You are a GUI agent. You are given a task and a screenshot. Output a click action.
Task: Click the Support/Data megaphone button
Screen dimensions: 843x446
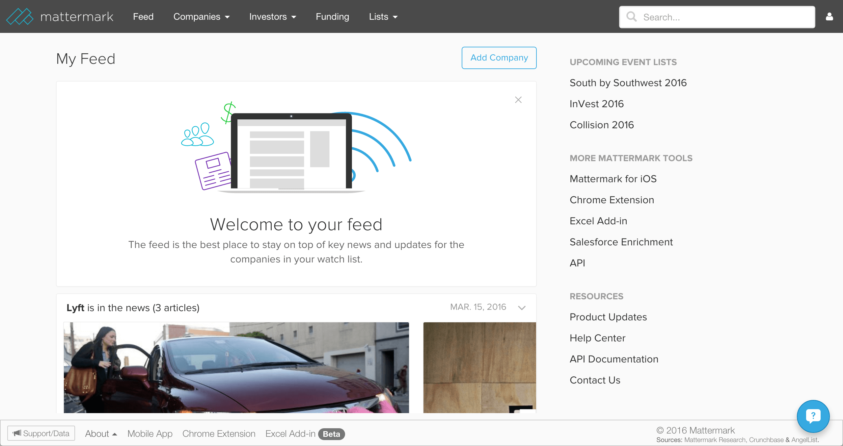[x=41, y=433]
